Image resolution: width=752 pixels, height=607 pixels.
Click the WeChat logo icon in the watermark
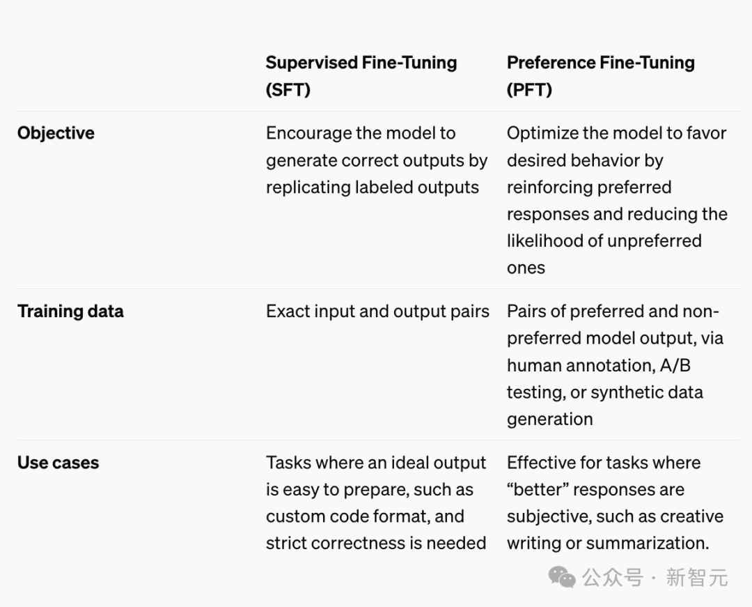pyautogui.click(x=562, y=577)
